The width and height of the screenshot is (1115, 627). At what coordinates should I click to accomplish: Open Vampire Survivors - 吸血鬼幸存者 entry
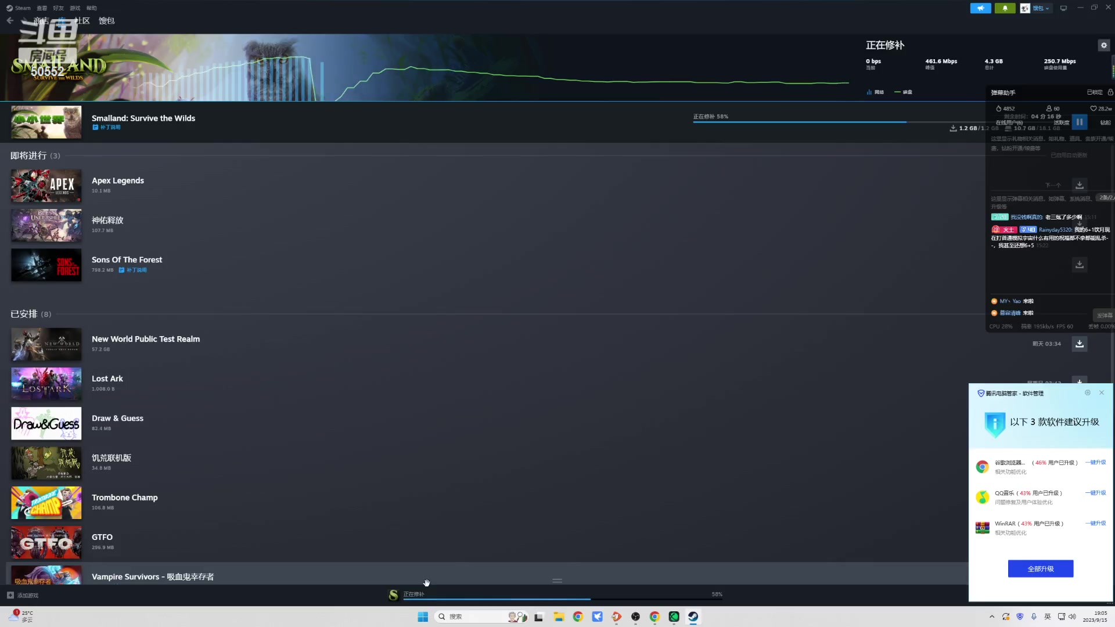pos(153,576)
